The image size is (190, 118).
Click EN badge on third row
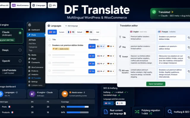(x=92, y=64)
